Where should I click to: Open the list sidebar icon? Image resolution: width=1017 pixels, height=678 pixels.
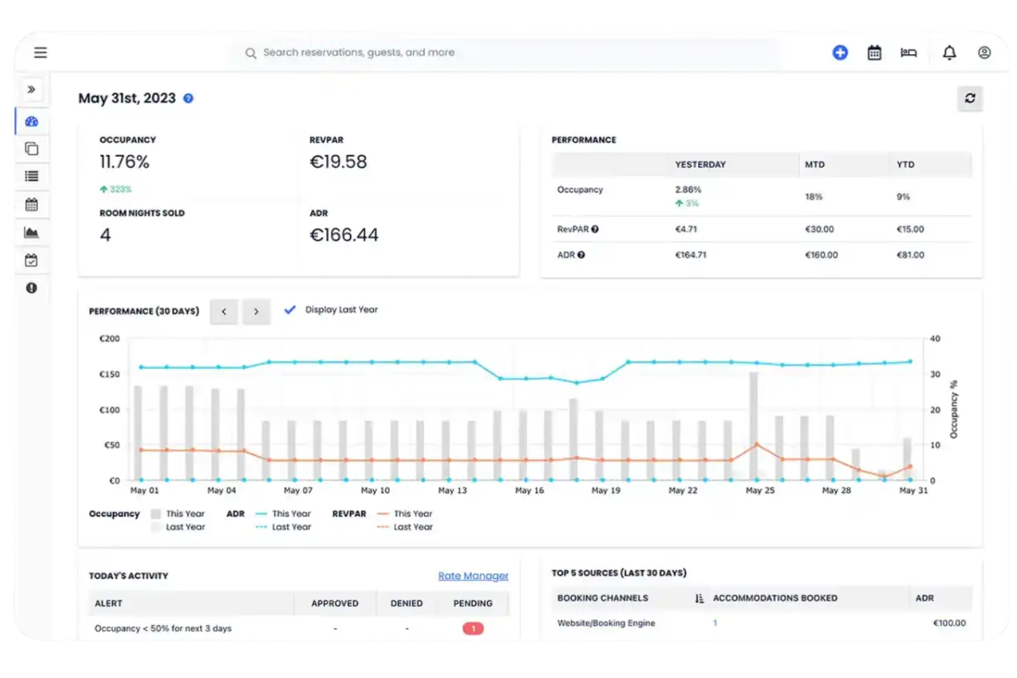pyautogui.click(x=32, y=176)
